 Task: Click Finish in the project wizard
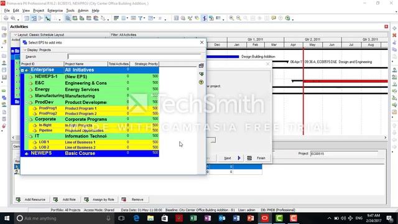(x=257, y=158)
